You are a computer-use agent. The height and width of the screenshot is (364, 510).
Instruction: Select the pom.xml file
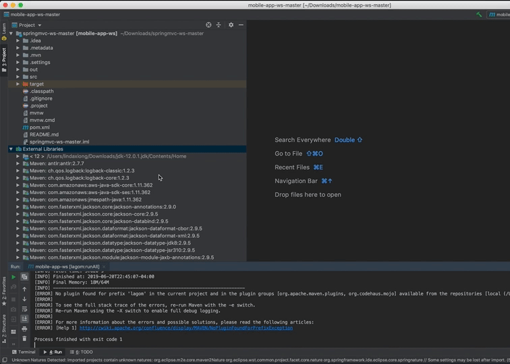click(x=40, y=127)
